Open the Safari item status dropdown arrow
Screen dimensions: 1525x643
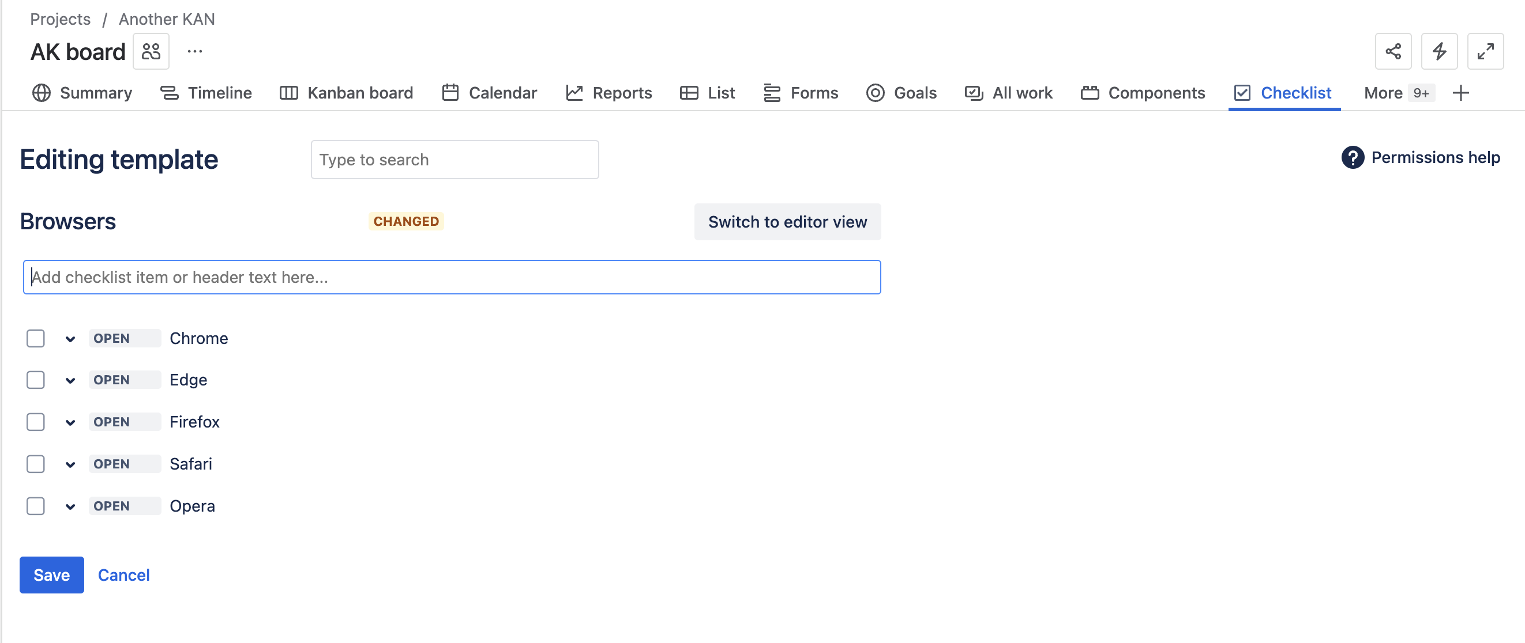(70, 464)
